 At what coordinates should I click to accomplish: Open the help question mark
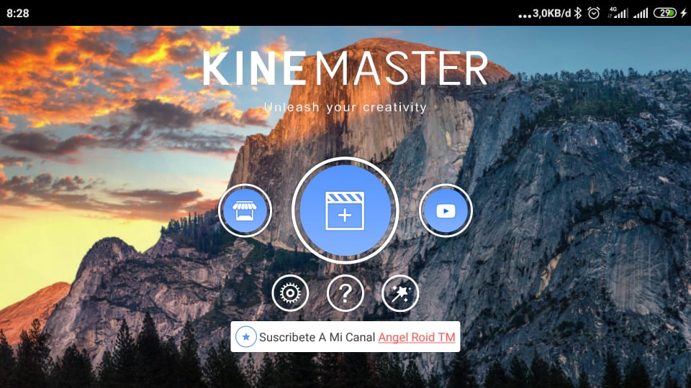[345, 293]
